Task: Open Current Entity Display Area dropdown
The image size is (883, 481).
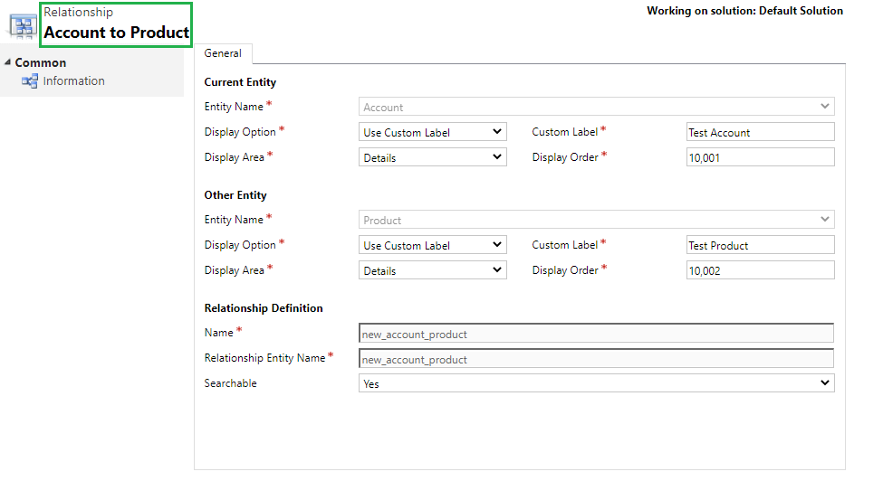Action: coord(433,157)
